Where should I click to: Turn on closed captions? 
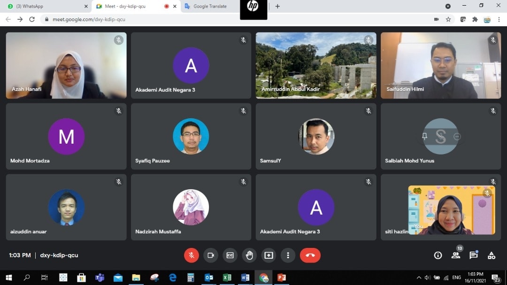click(230, 255)
